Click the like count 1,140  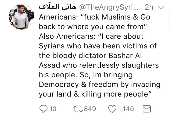(126, 109)
